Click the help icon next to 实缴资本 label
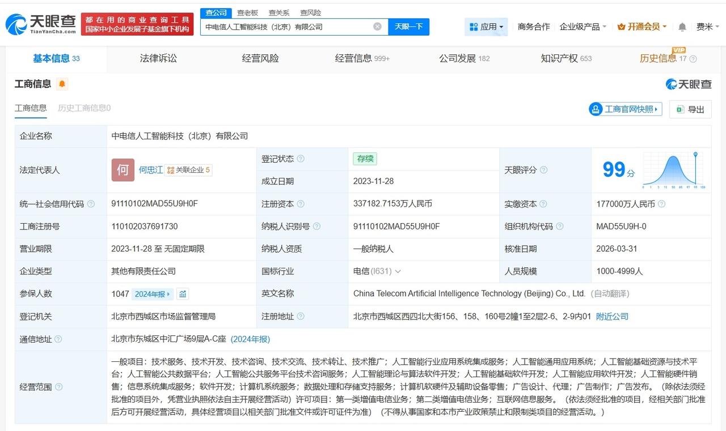 click(x=543, y=204)
